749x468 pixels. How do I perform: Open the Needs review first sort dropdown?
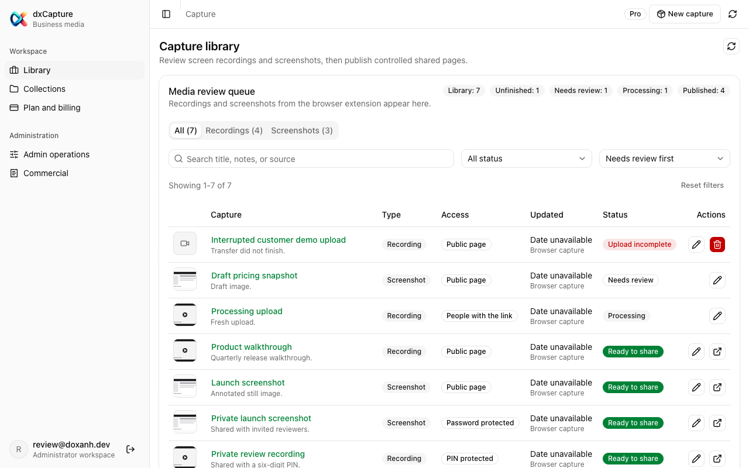click(x=665, y=159)
